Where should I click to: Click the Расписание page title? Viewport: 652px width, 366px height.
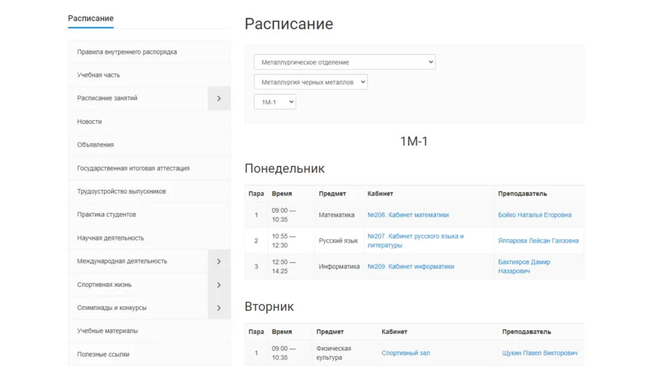coord(289,24)
